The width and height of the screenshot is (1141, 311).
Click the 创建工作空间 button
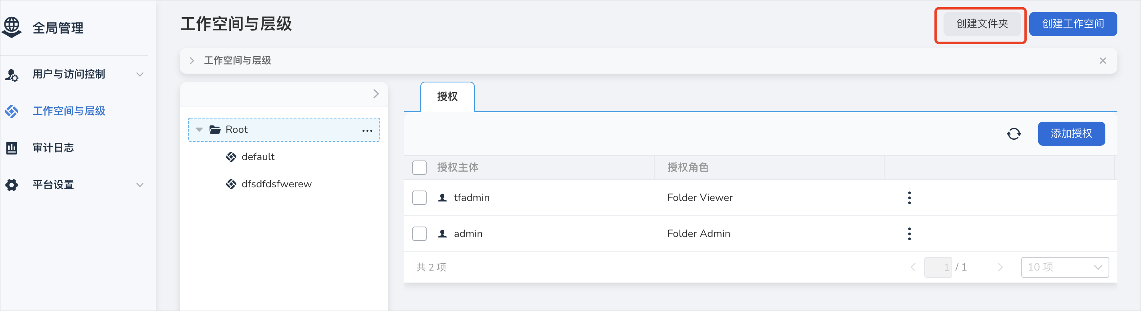[x=1072, y=24]
